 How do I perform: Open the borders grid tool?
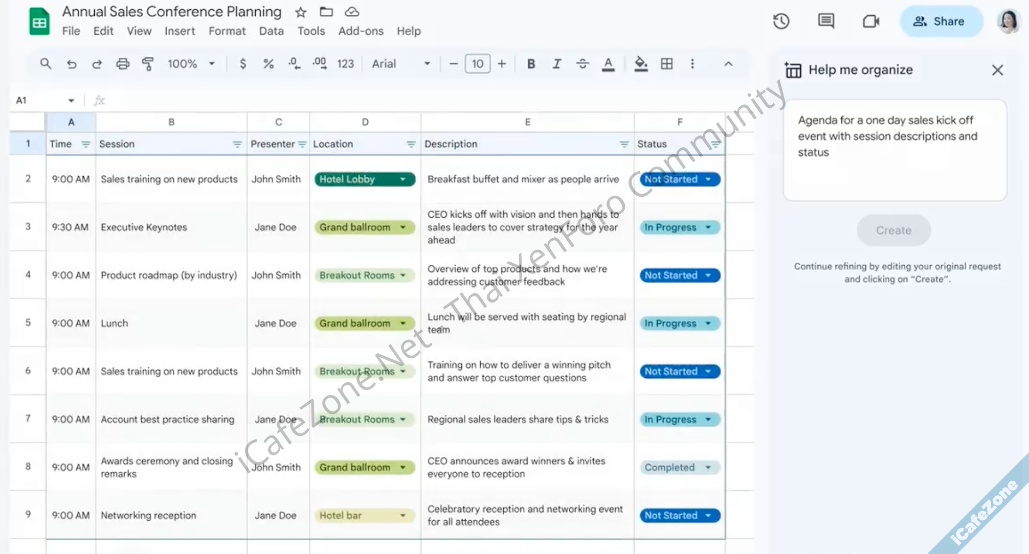pyautogui.click(x=666, y=64)
